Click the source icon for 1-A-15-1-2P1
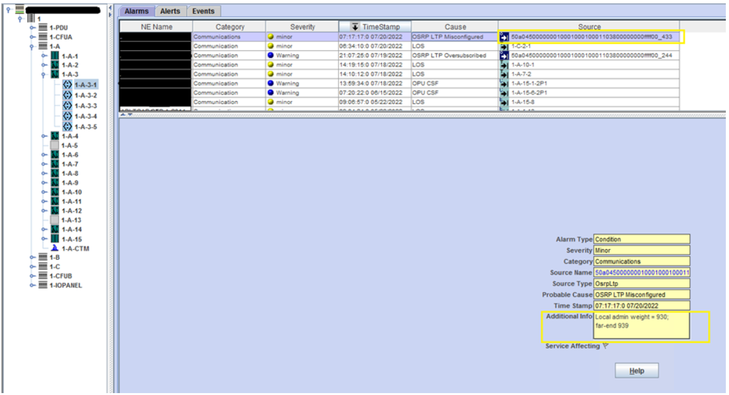 [x=504, y=83]
